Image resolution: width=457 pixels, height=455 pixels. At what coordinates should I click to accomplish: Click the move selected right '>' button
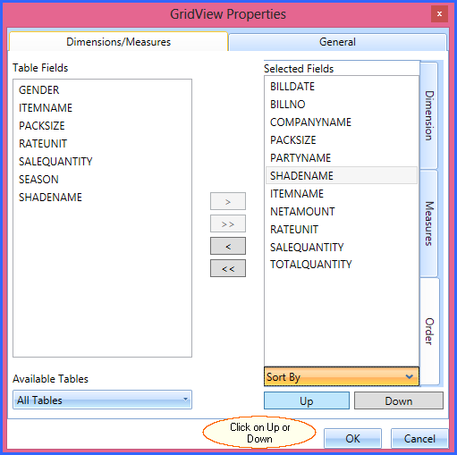click(228, 201)
